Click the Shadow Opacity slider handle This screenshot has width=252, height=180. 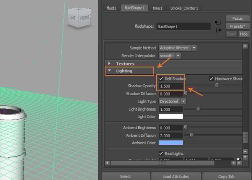click(217, 85)
